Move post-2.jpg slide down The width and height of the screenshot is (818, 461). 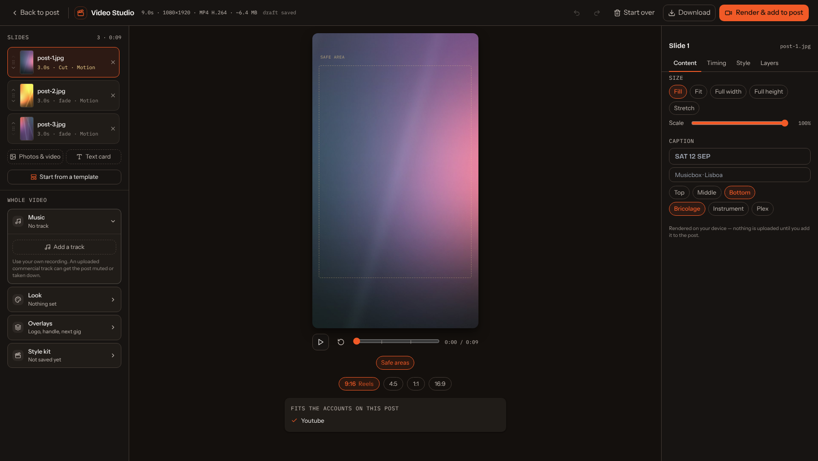13,101
